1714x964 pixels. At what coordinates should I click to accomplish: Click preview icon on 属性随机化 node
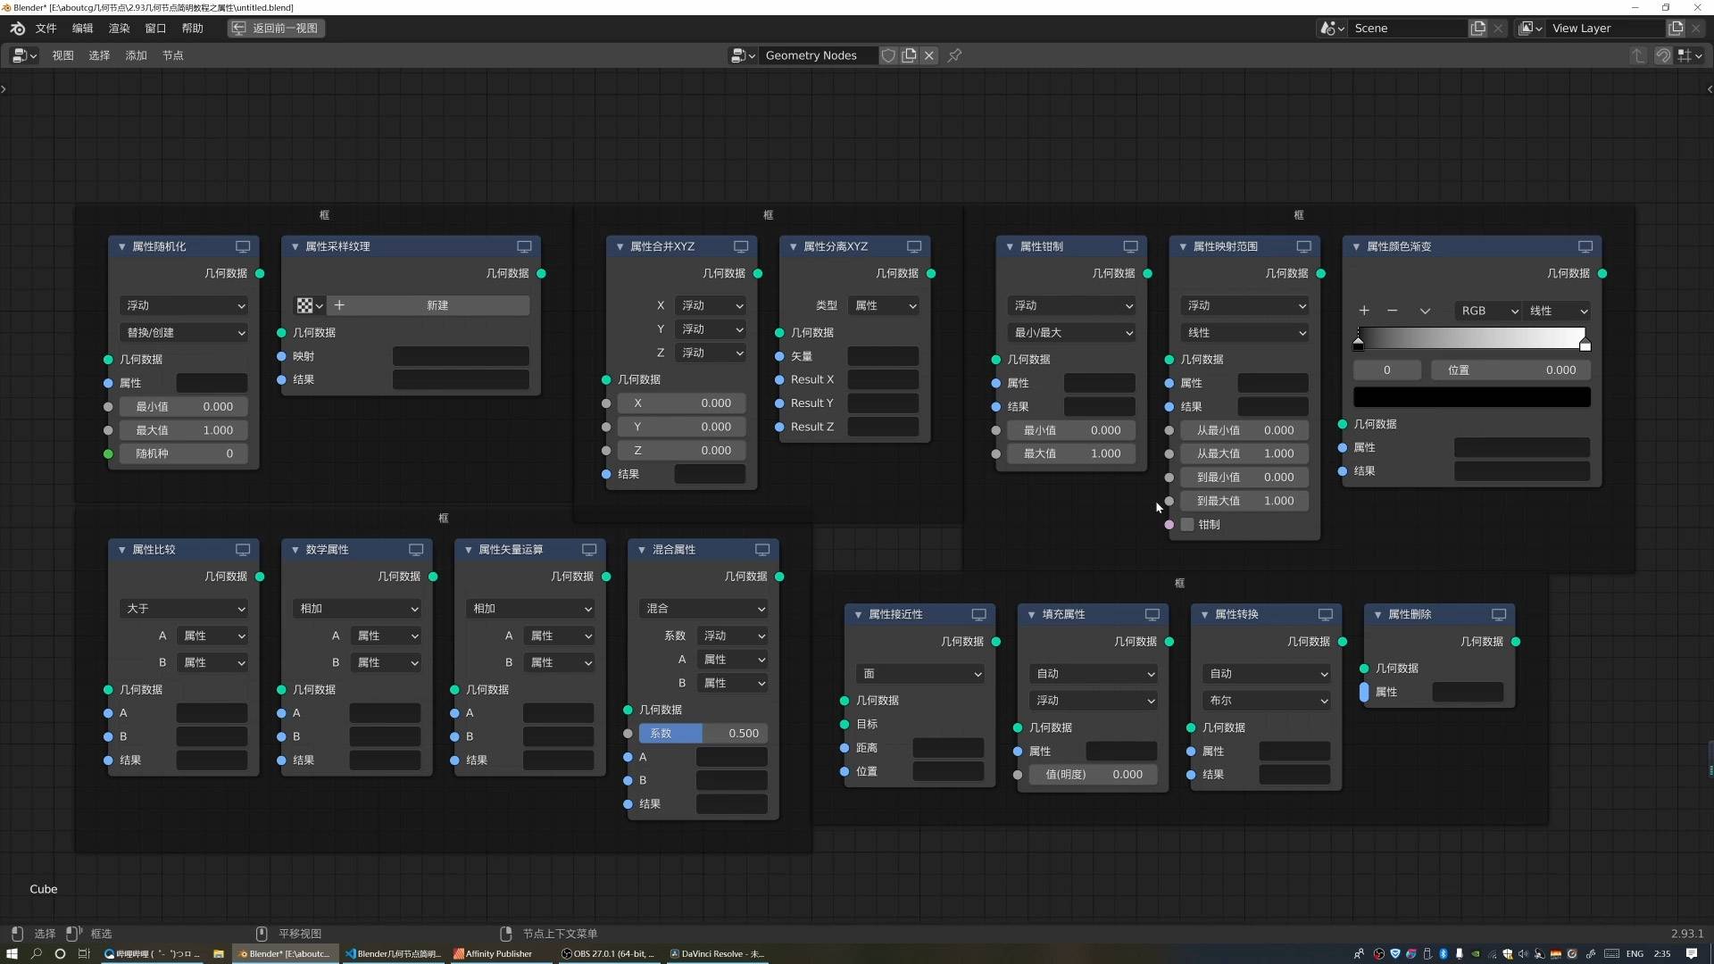243,246
